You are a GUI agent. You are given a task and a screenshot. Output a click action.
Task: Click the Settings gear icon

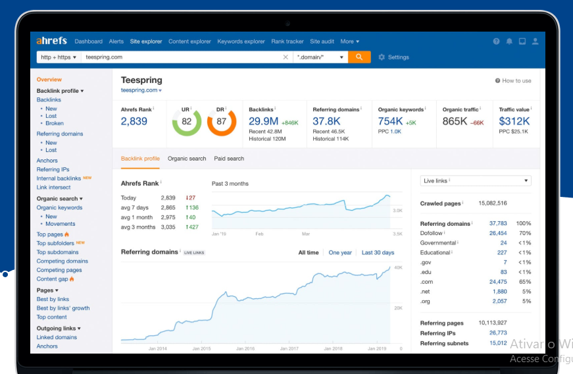(x=382, y=57)
